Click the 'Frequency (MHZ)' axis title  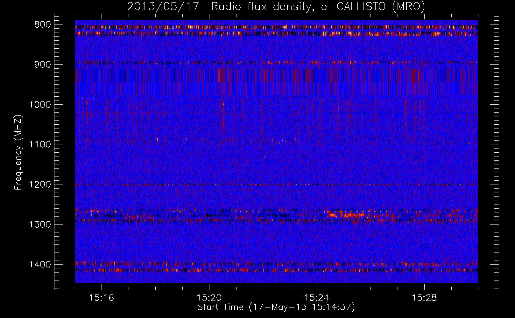tap(18, 153)
